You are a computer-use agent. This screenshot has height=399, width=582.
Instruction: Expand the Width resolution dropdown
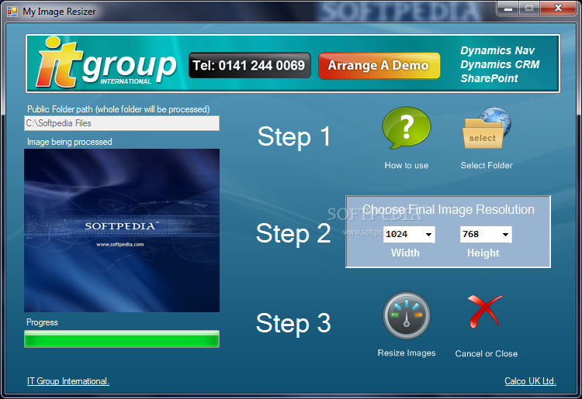428,235
